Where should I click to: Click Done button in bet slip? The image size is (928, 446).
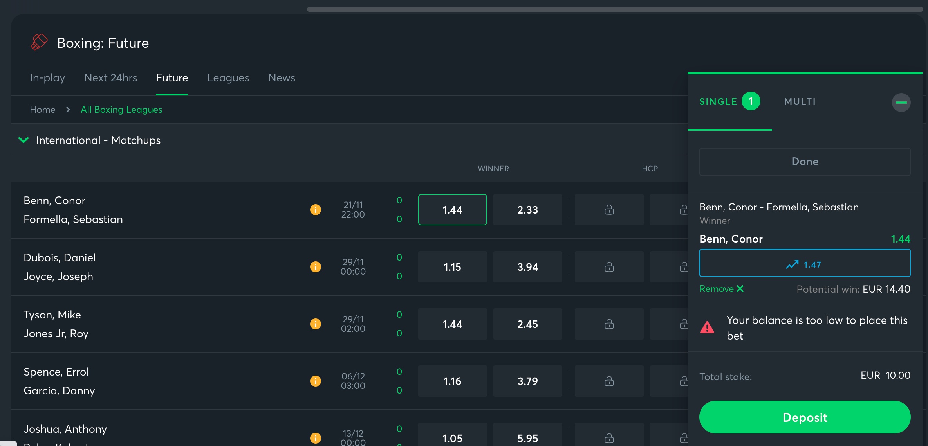(805, 162)
